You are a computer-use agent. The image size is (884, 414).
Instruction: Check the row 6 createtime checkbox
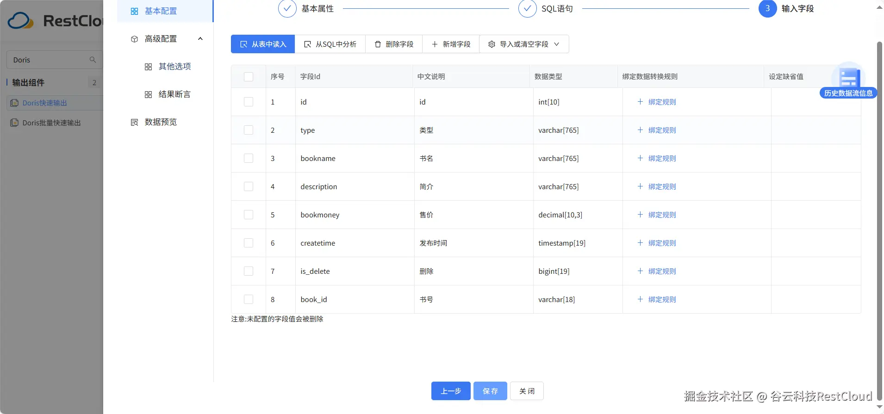[249, 243]
